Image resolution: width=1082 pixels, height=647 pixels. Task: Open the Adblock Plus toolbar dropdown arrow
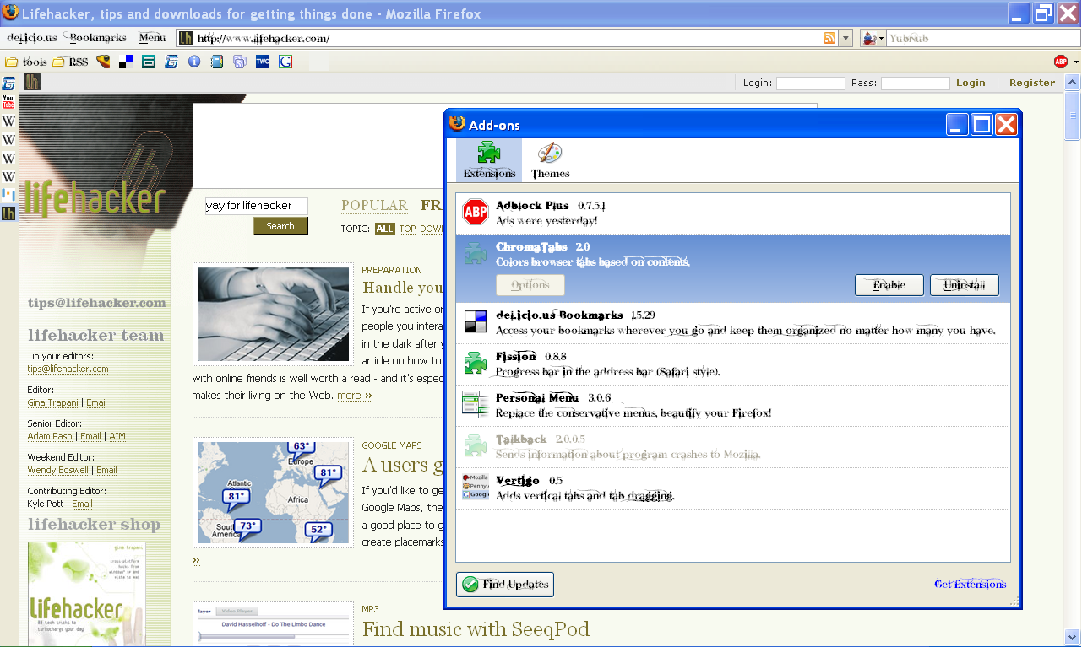point(1075,62)
